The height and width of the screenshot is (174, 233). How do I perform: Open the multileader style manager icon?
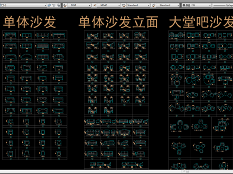click(x=153, y=5)
